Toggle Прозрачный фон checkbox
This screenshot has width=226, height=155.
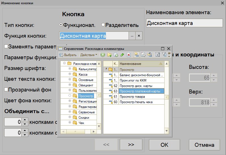pos(6,89)
